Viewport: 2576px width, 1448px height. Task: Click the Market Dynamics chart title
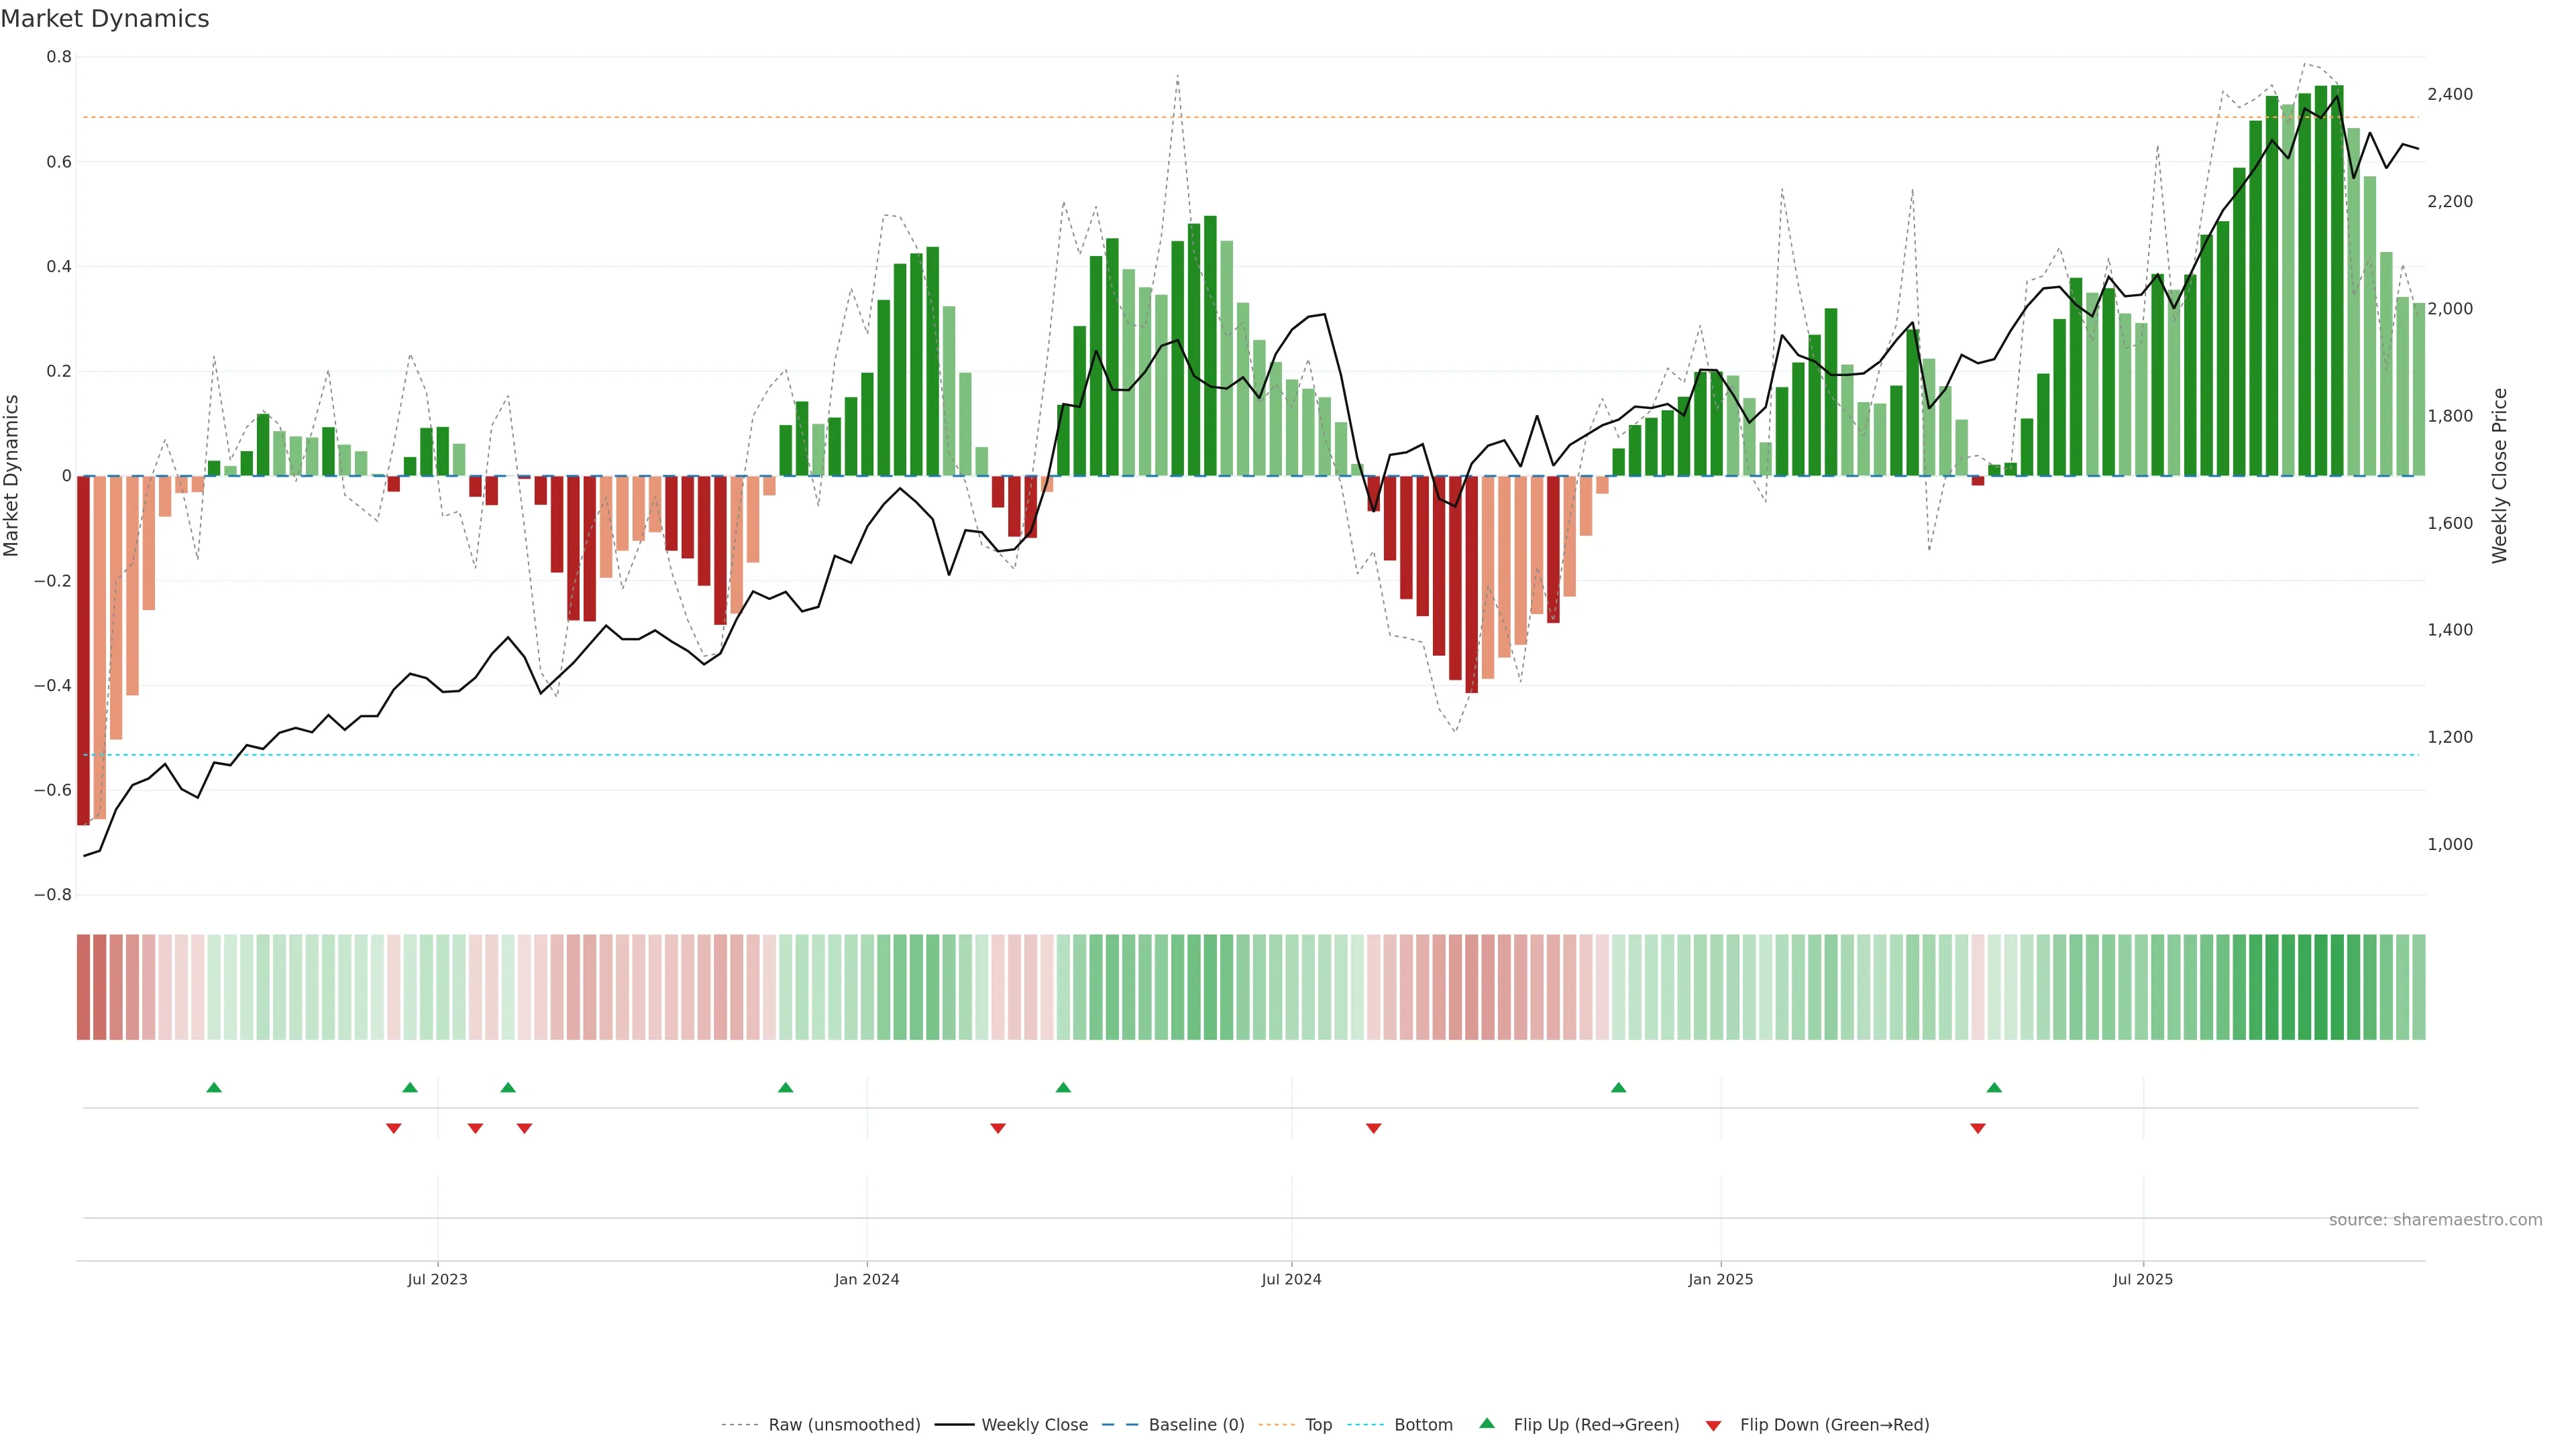(105, 19)
